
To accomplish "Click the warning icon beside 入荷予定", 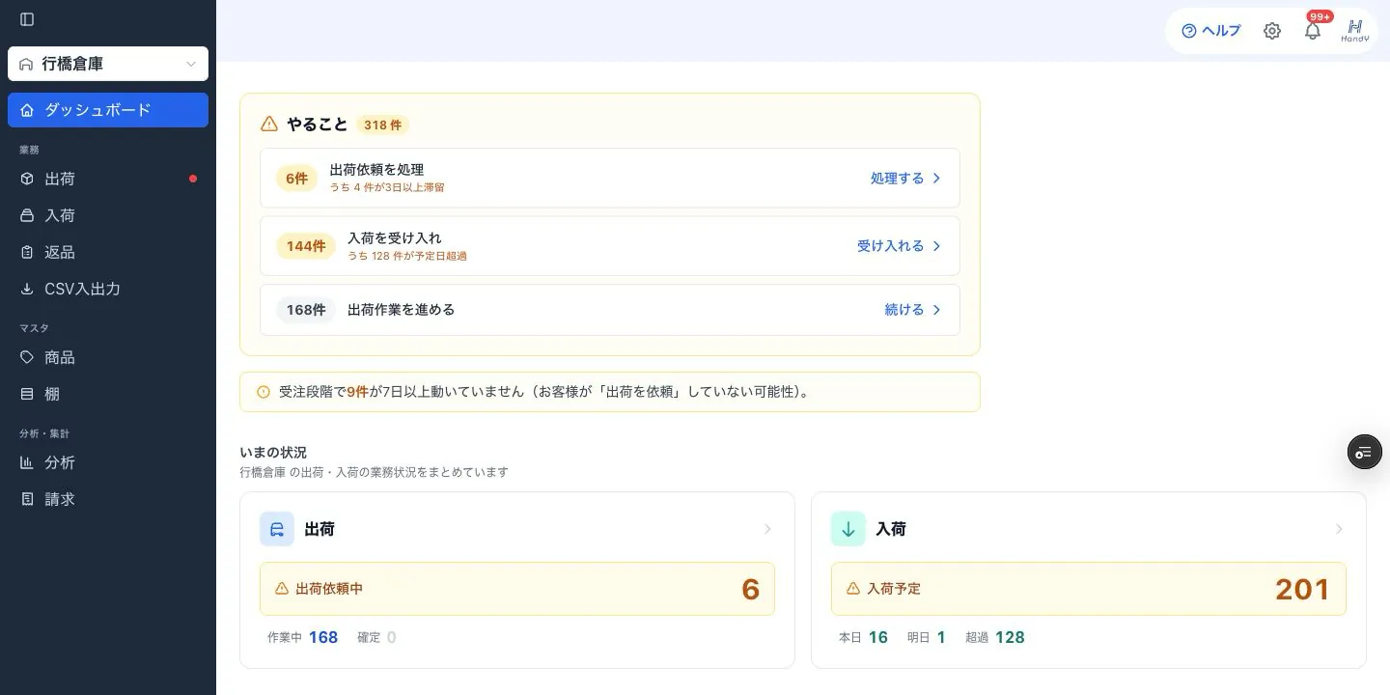I will (x=853, y=589).
